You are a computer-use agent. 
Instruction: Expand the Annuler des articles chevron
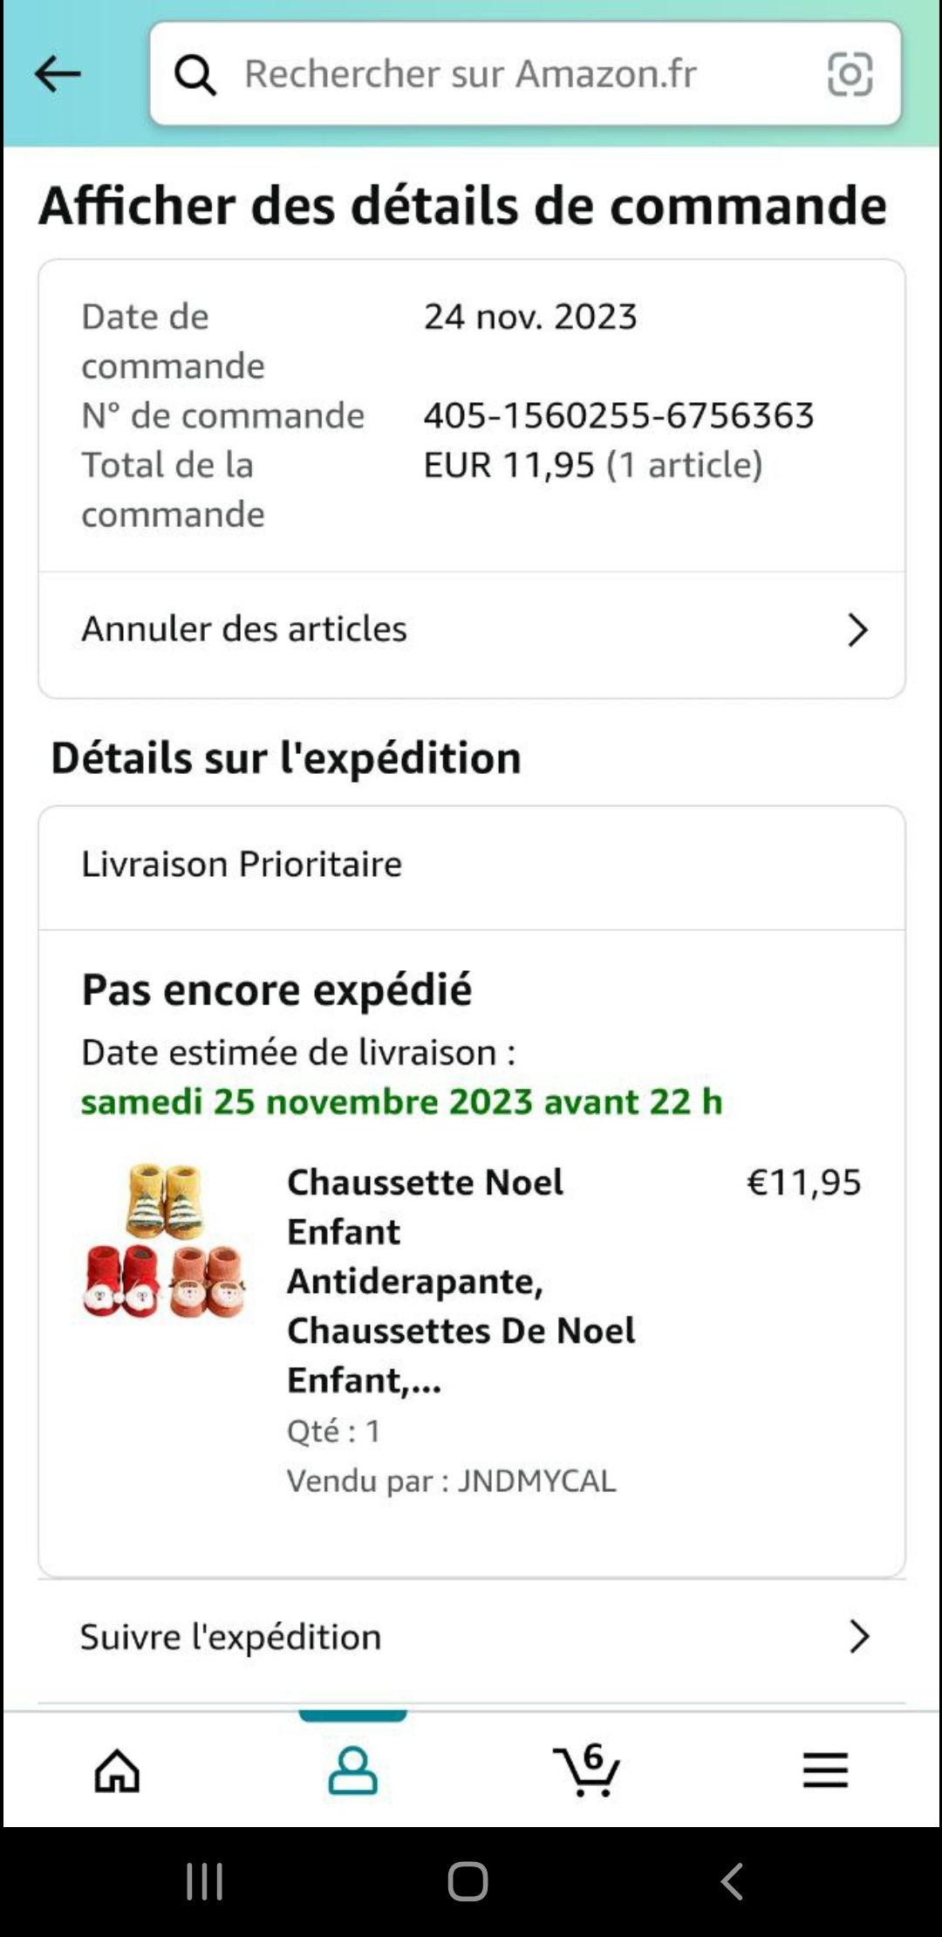coord(857,630)
